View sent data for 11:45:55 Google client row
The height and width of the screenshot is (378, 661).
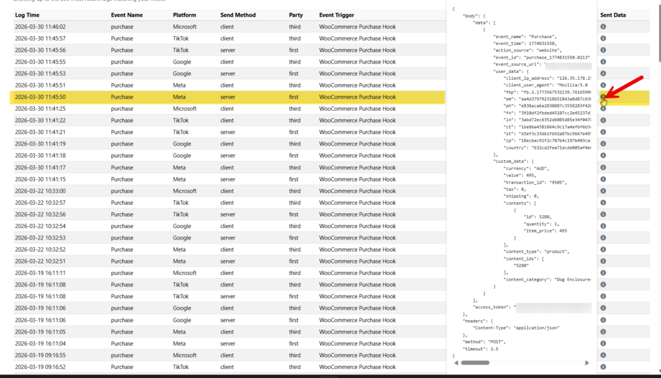(x=603, y=62)
